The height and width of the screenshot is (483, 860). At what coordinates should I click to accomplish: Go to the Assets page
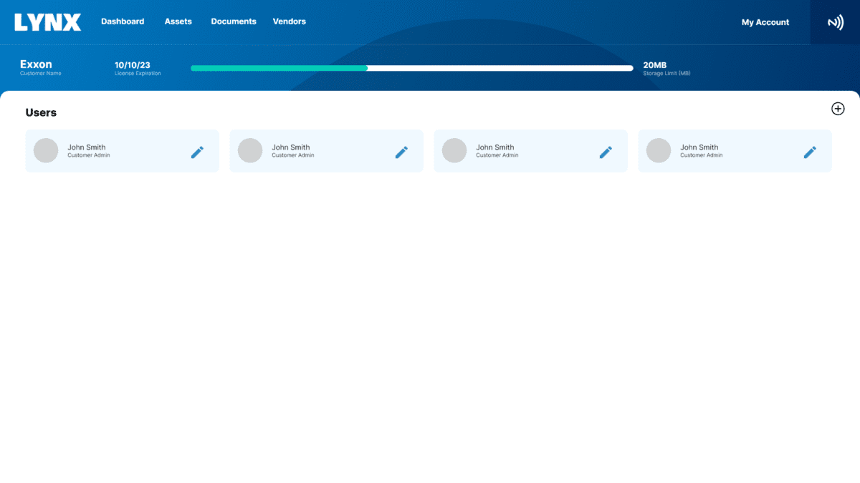coord(178,21)
